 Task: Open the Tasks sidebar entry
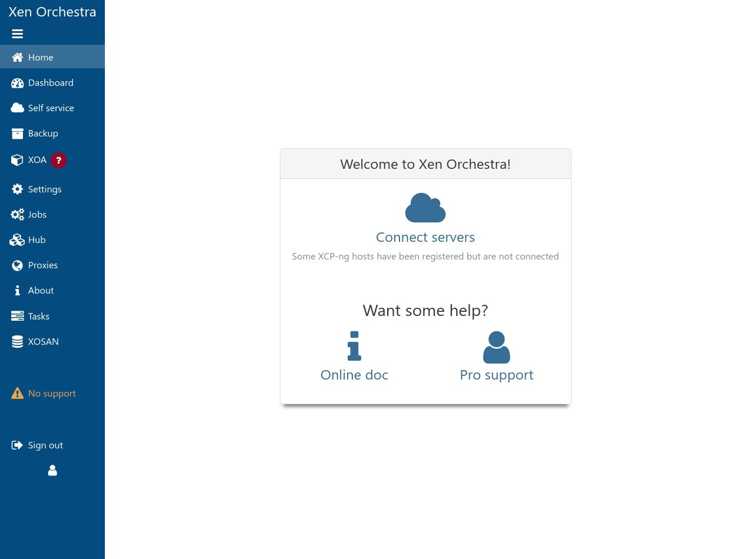pyautogui.click(x=38, y=316)
